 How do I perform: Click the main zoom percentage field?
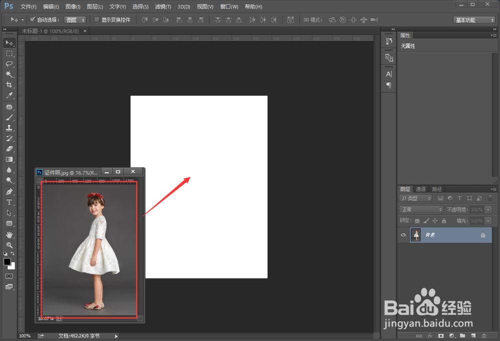click(25, 336)
